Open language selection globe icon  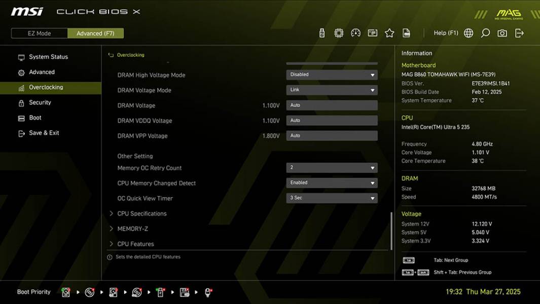(x=469, y=33)
